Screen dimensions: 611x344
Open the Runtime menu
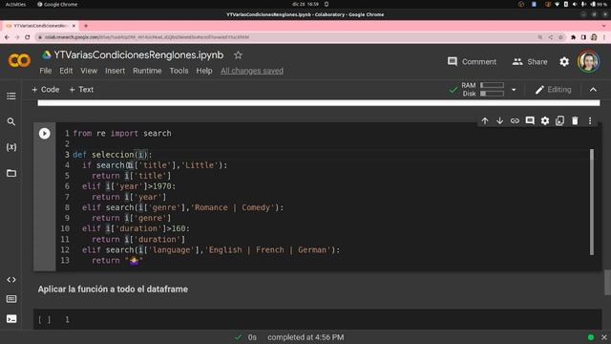147,71
